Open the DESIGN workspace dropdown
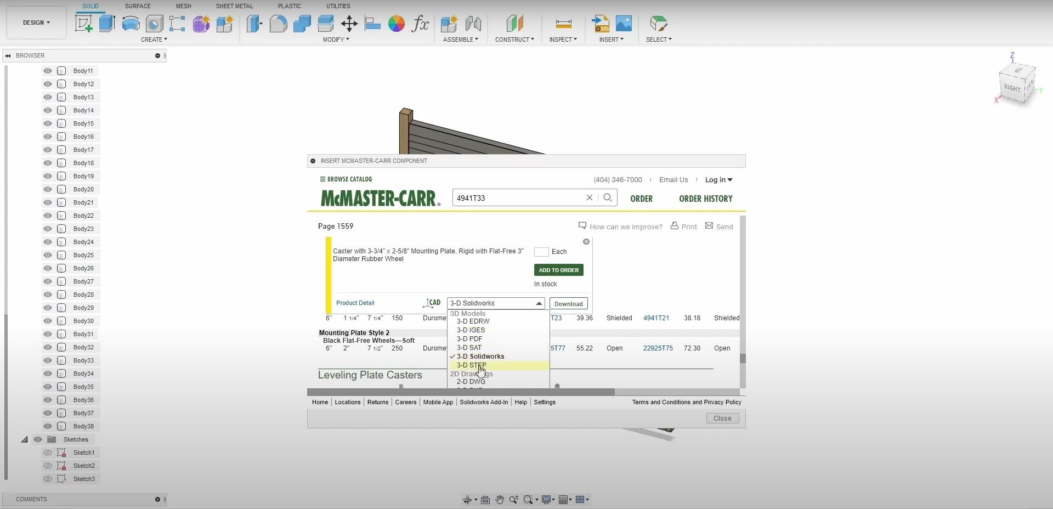 (36, 22)
